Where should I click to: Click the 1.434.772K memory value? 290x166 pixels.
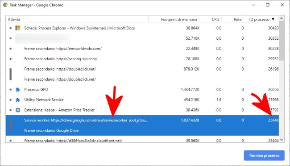(190, 90)
